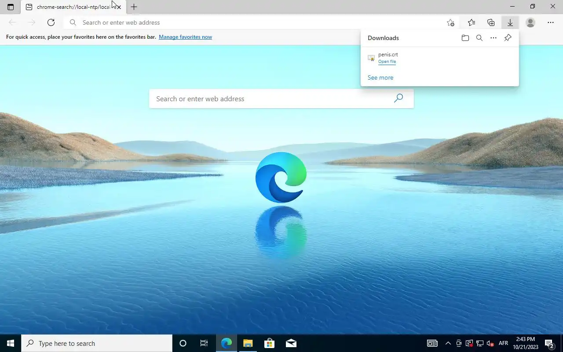Image resolution: width=563 pixels, height=352 pixels.
Task: Open network status tray icon
Action: pyautogui.click(x=480, y=343)
